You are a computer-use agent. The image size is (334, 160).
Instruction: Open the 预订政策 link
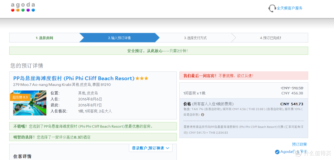[299, 144]
